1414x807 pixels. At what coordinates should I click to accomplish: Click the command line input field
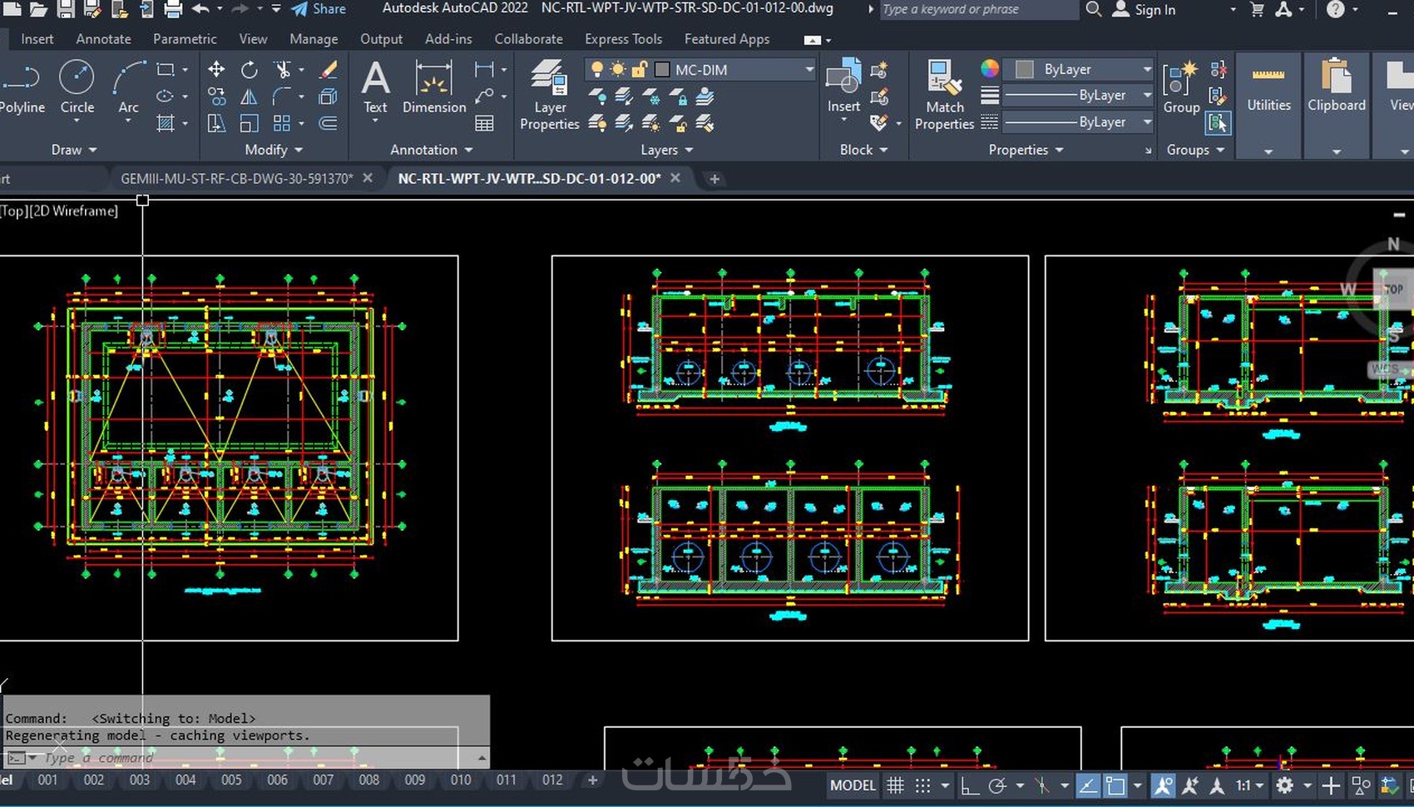tap(250, 758)
